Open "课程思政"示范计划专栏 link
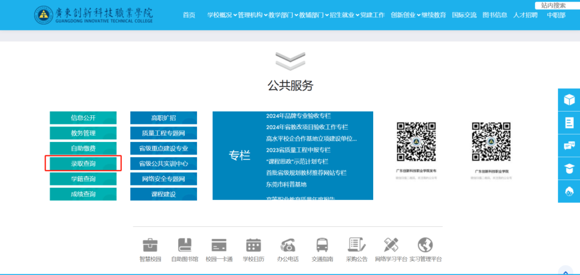The image size is (580, 275). pyautogui.click(x=297, y=162)
